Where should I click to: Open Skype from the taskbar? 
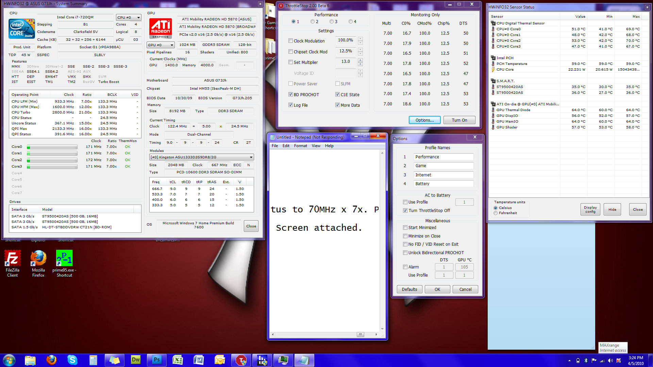point(72,360)
